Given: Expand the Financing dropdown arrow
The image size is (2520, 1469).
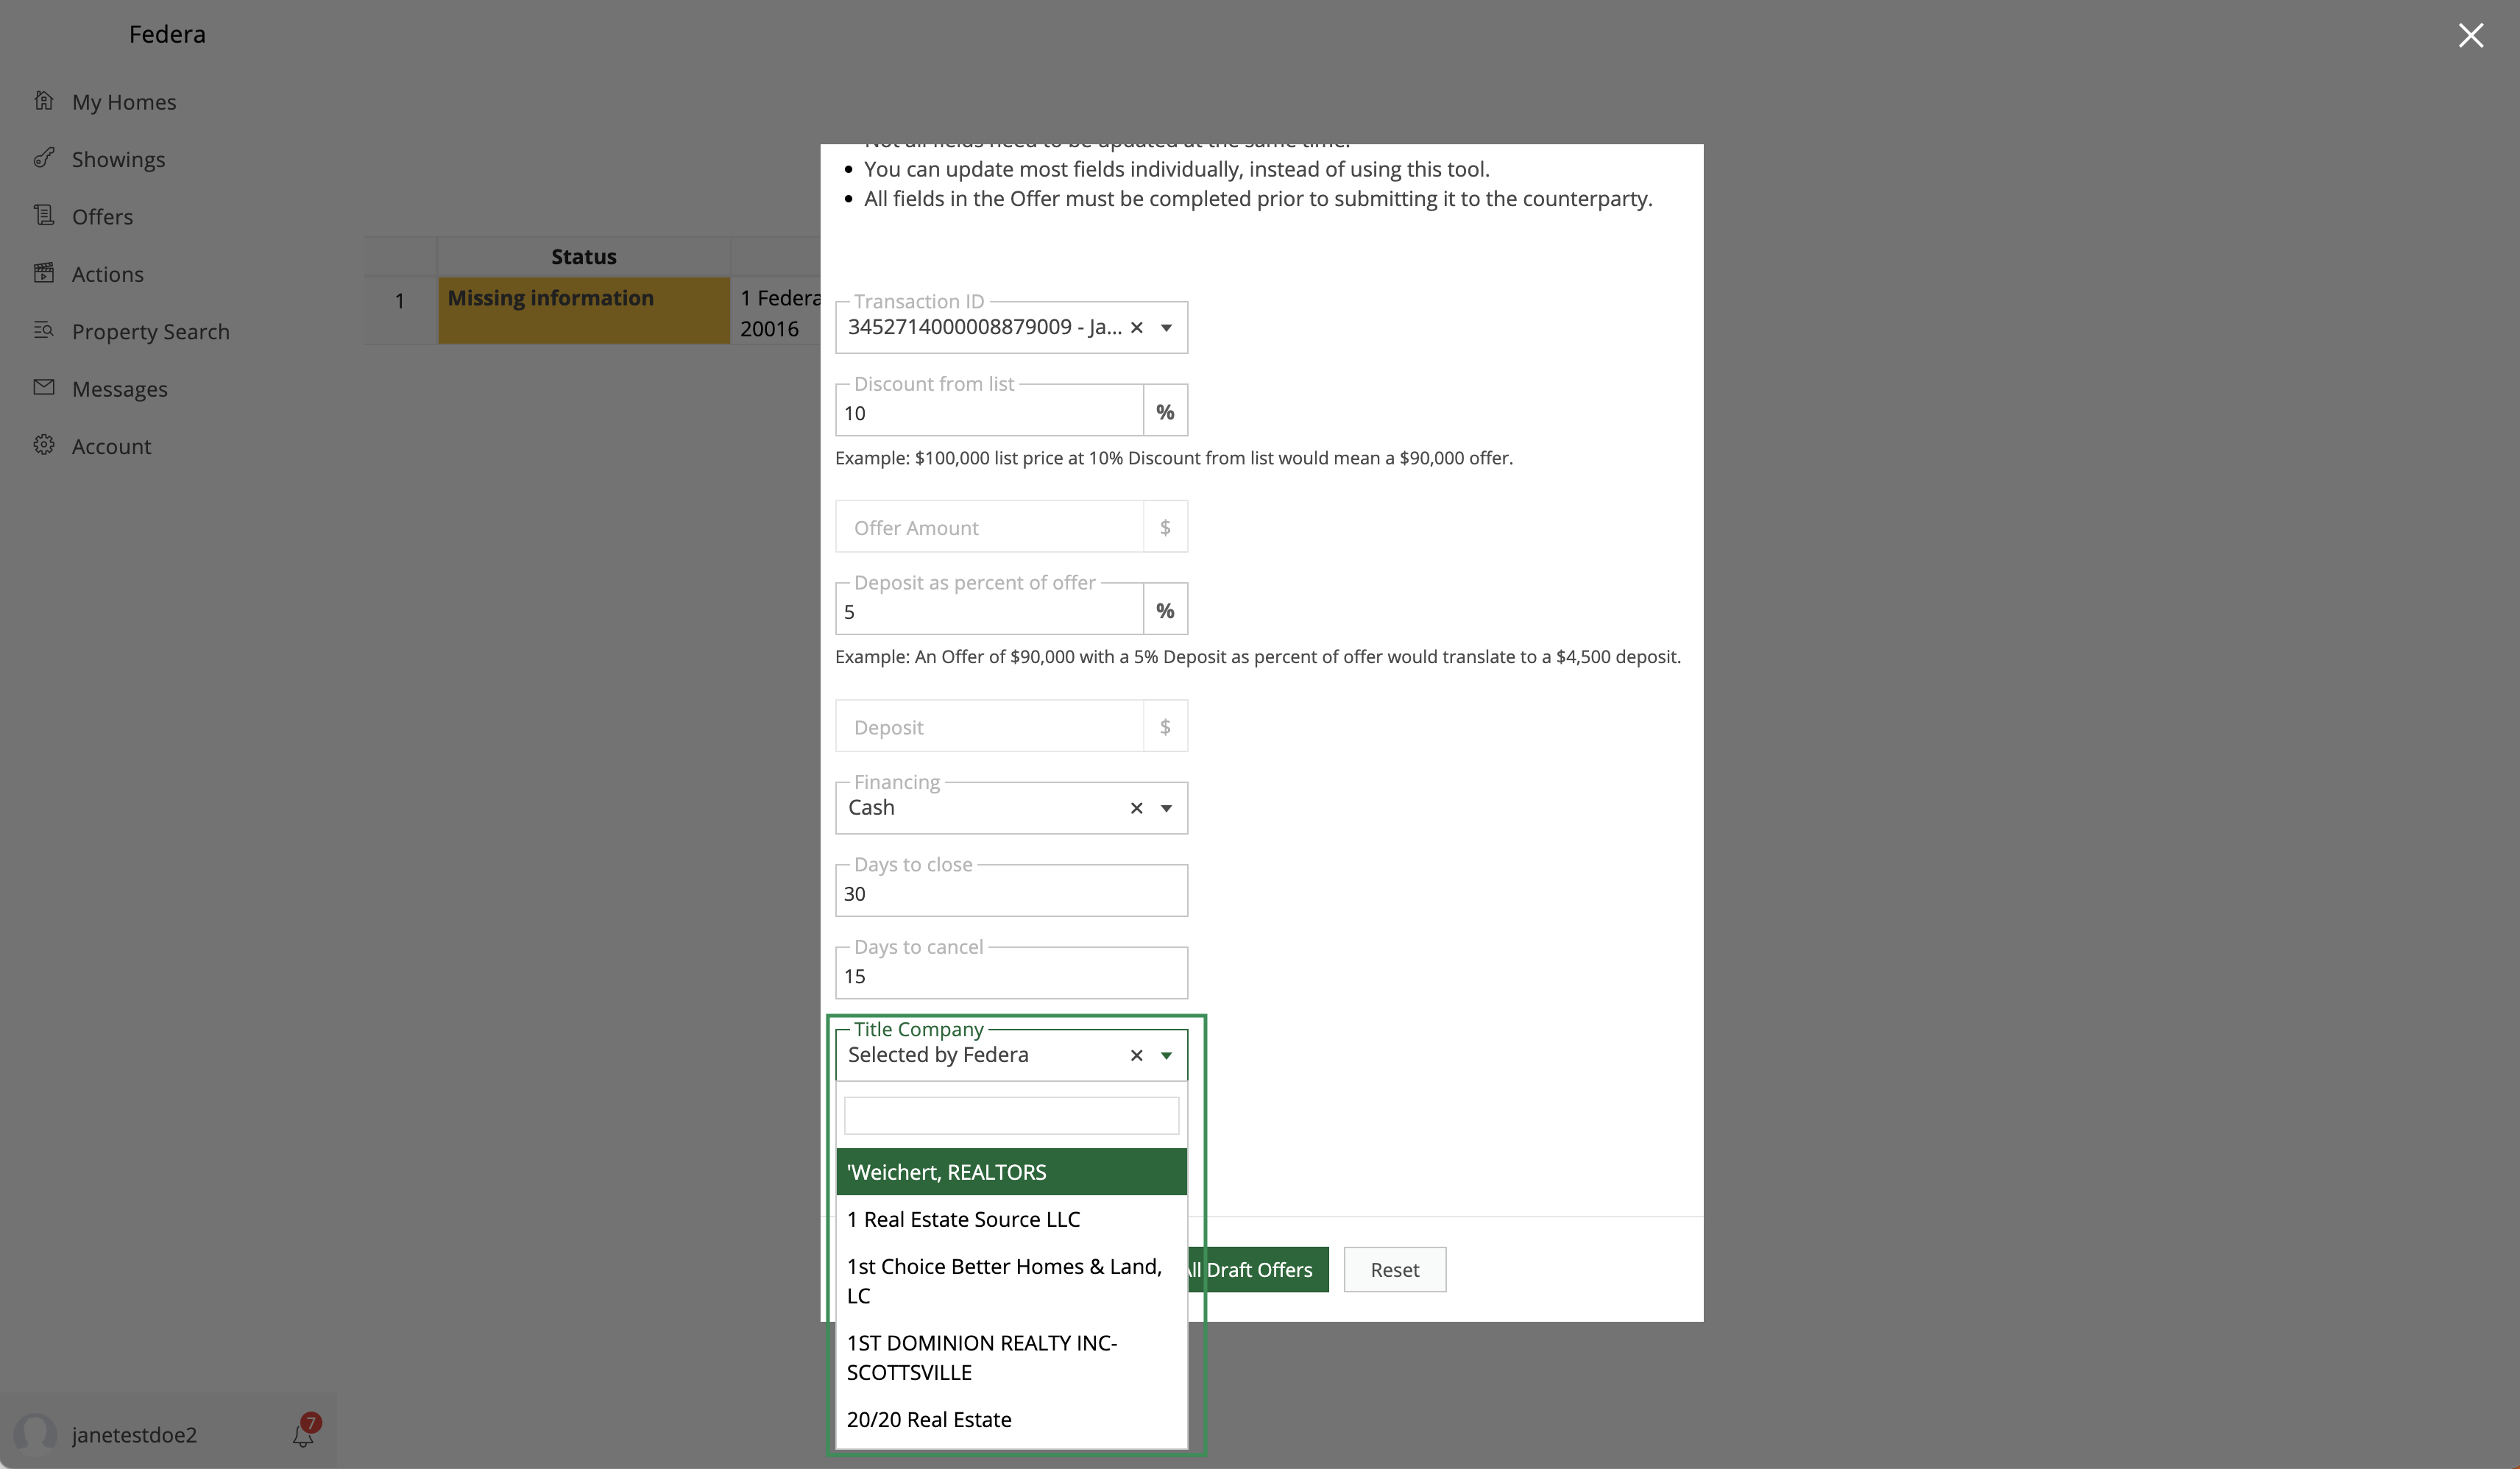Looking at the screenshot, I should pos(1166,808).
